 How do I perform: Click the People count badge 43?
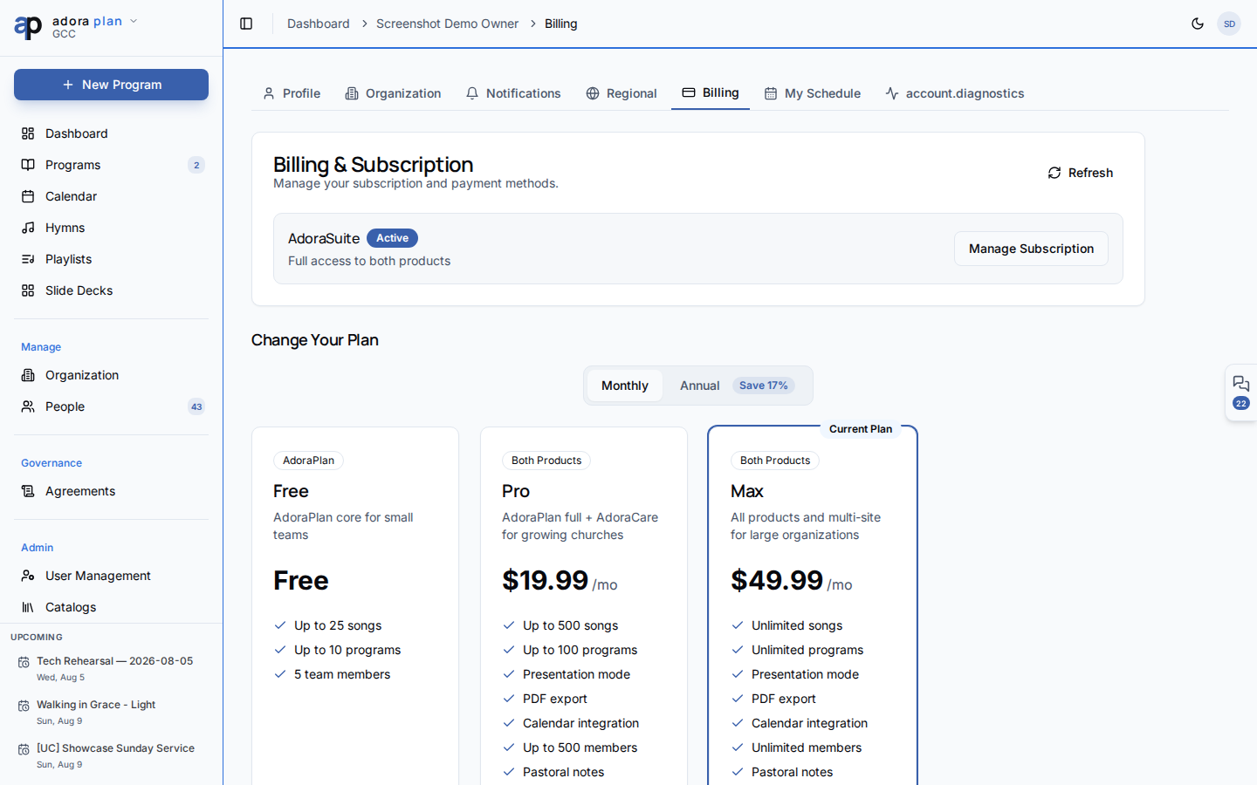tap(196, 406)
